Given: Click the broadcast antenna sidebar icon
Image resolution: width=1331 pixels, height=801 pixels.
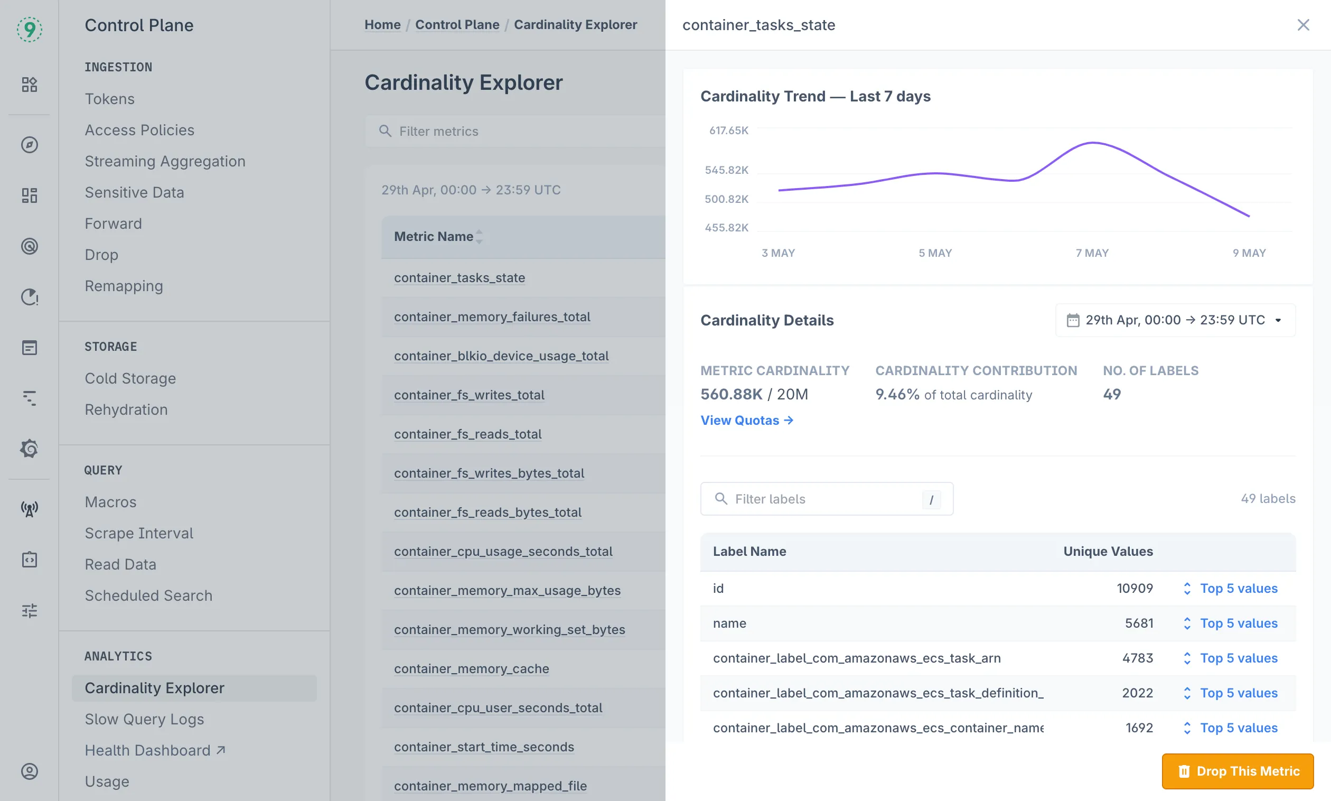Looking at the screenshot, I should 29,508.
